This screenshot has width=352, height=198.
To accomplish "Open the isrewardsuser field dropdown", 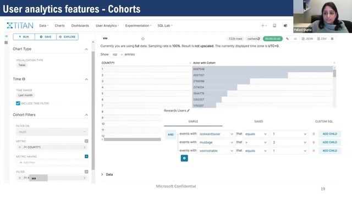I will point(216,134).
